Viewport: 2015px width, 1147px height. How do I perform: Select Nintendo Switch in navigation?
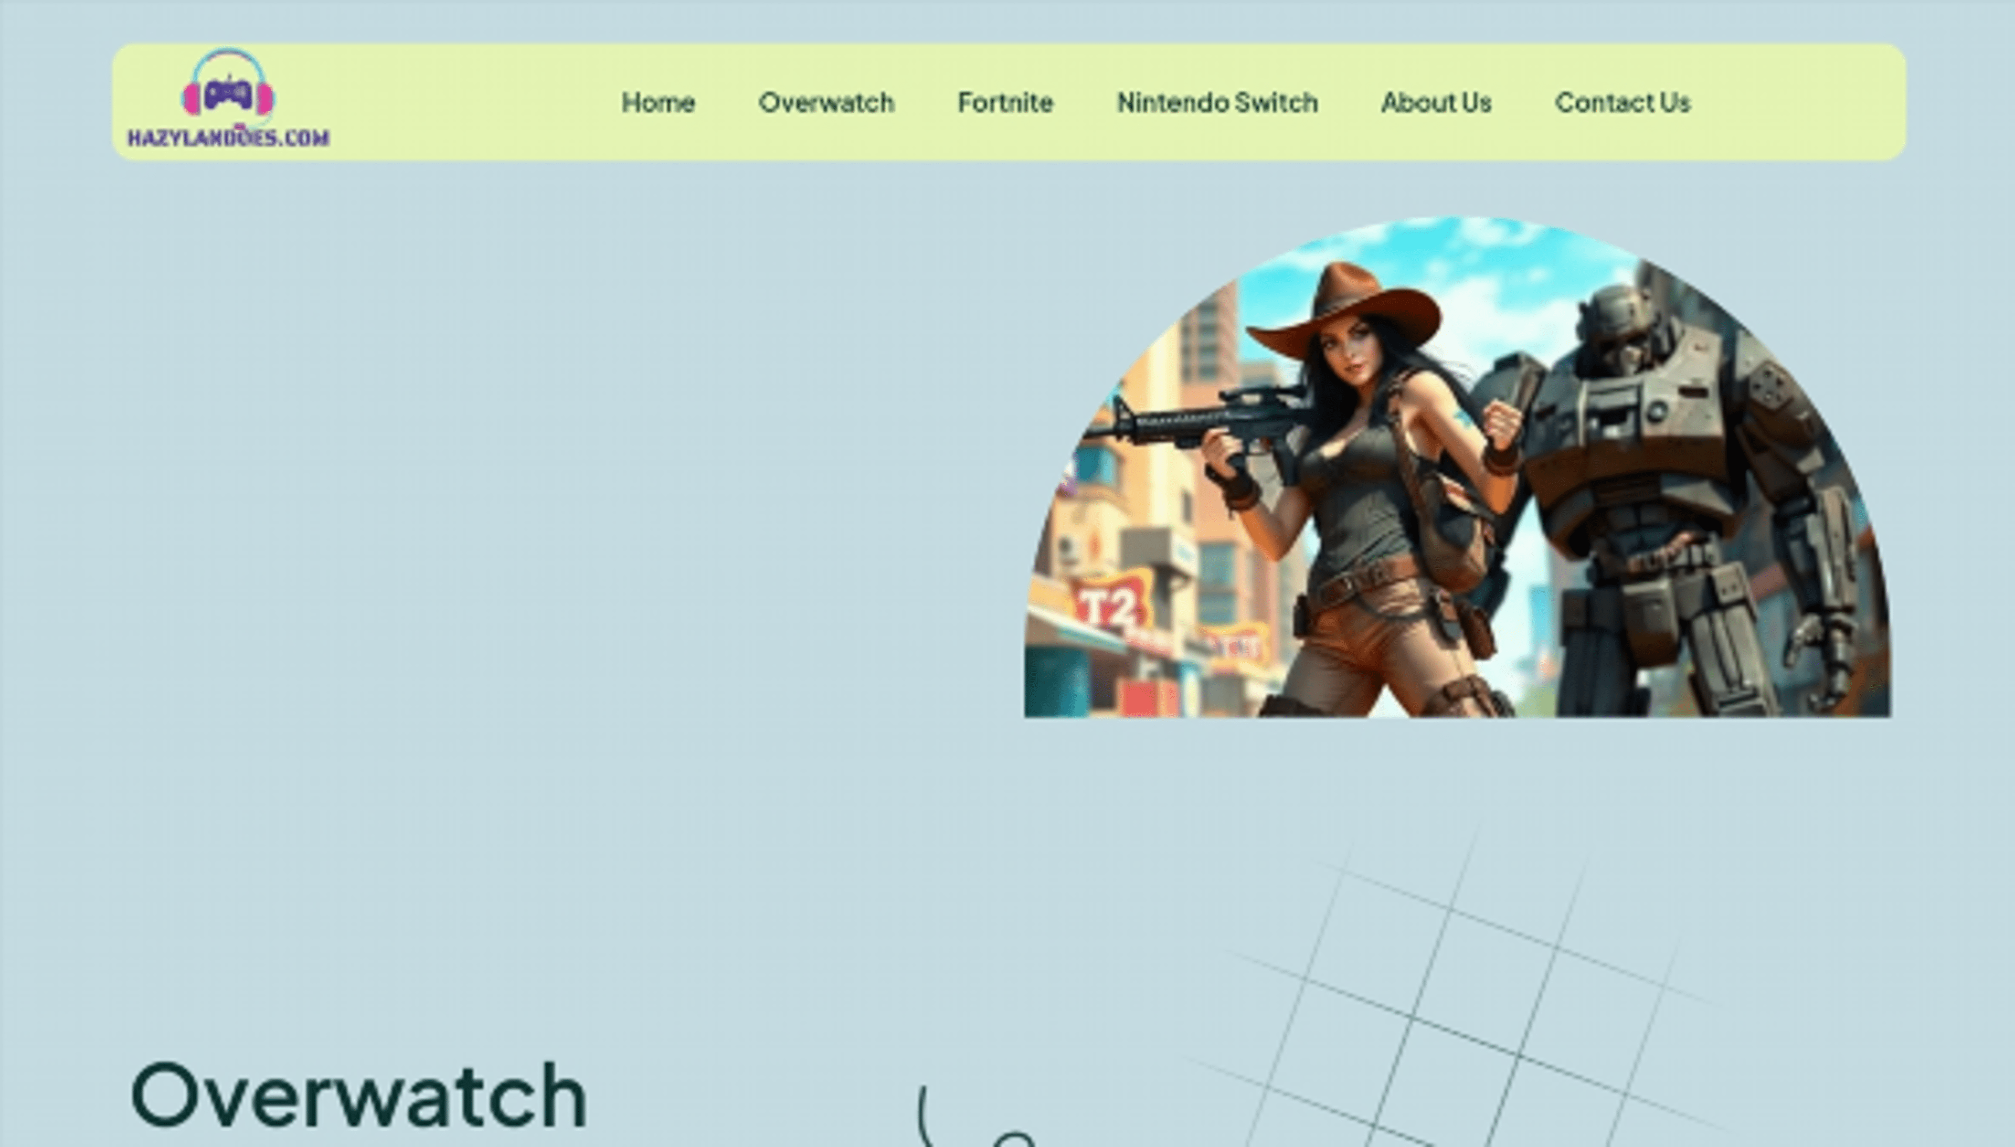pyautogui.click(x=1217, y=102)
